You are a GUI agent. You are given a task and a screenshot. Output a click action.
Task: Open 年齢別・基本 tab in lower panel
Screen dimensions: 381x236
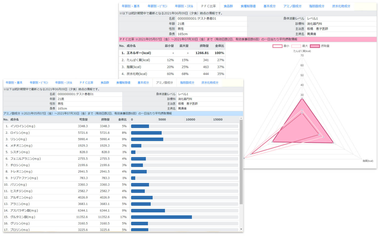click(x=14, y=83)
